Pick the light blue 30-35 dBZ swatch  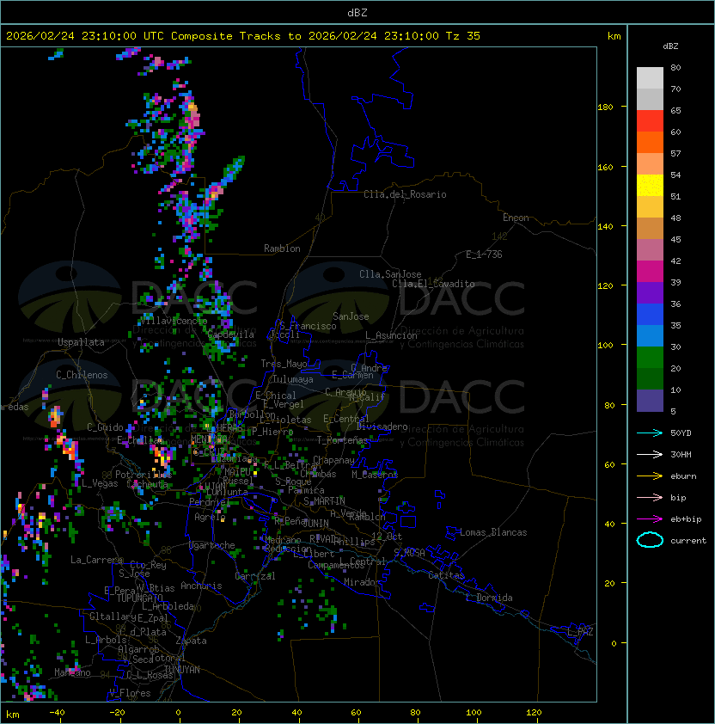(650, 336)
